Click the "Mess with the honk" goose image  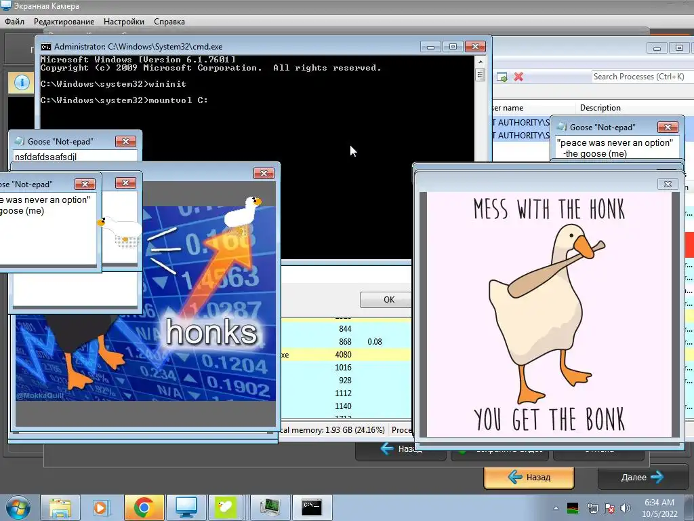549,314
